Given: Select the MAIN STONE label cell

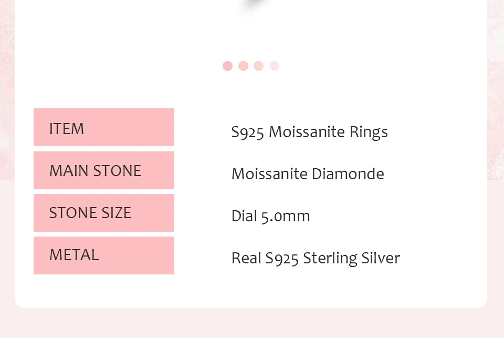Looking at the screenshot, I should pos(104,170).
